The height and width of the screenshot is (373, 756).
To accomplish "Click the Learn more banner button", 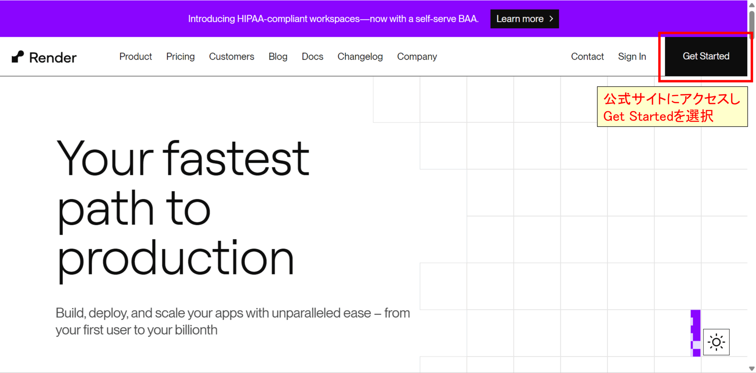I will 524,19.
